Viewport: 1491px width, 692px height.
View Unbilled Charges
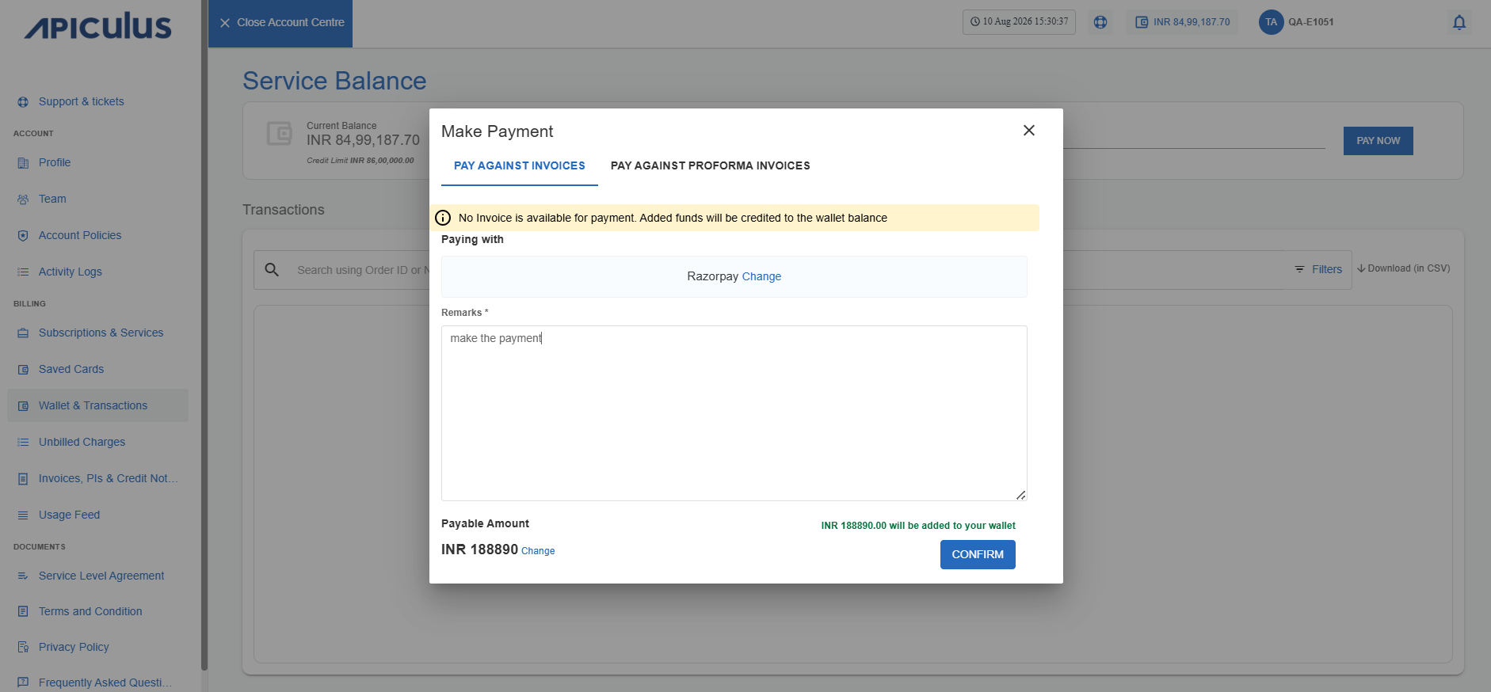click(x=82, y=443)
